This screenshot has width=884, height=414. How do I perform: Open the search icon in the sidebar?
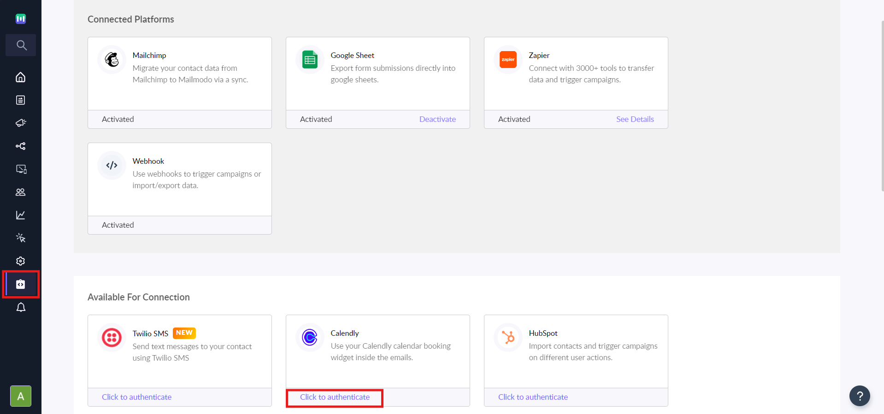pyautogui.click(x=21, y=45)
